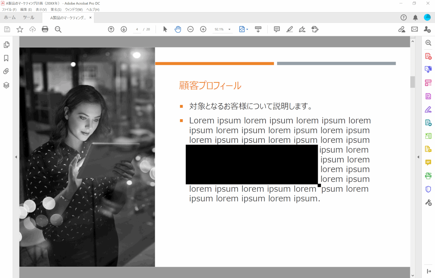Image resolution: width=435 pixels, height=278 pixels.
Task: Open the zoom percentage dropdown
Action: [x=230, y=30]
